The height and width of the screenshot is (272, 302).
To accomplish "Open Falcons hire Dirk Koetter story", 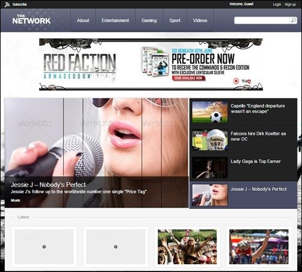I will [258, 136].
